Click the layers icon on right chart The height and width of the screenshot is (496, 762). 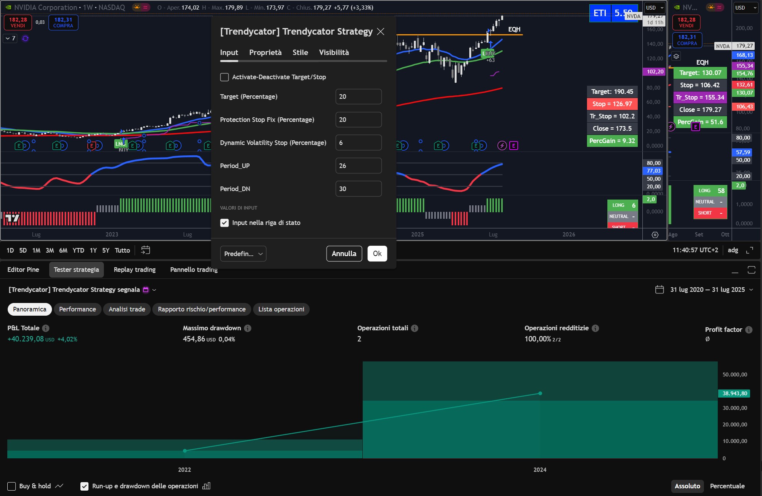pyautogui.click(x=676, y=57)
